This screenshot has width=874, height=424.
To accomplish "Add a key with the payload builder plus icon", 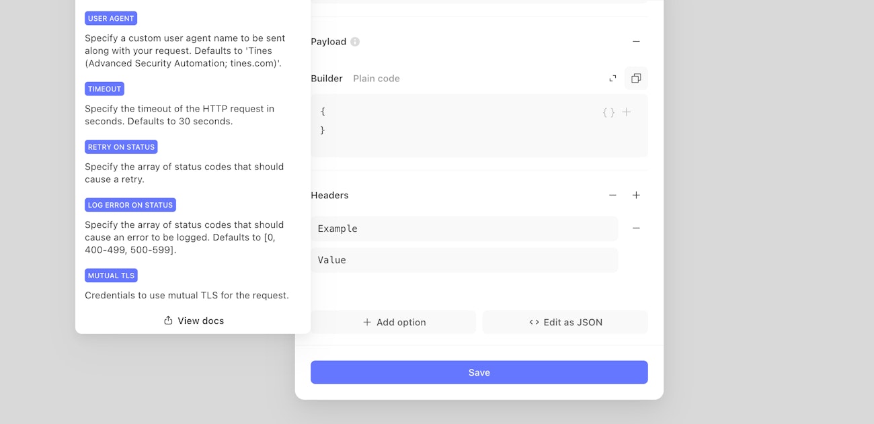I will pyautogui.click(x=627, y=112).
